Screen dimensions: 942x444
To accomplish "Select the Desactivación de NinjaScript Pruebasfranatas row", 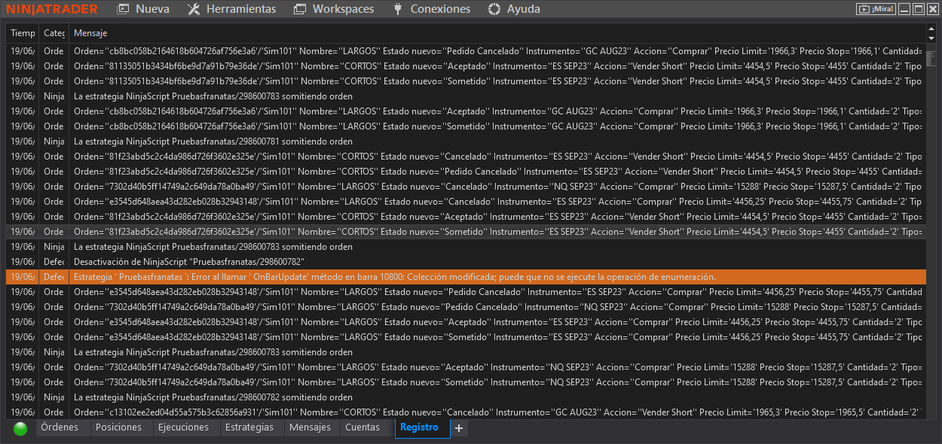I will pyautogui.click(x=465, y=262).
